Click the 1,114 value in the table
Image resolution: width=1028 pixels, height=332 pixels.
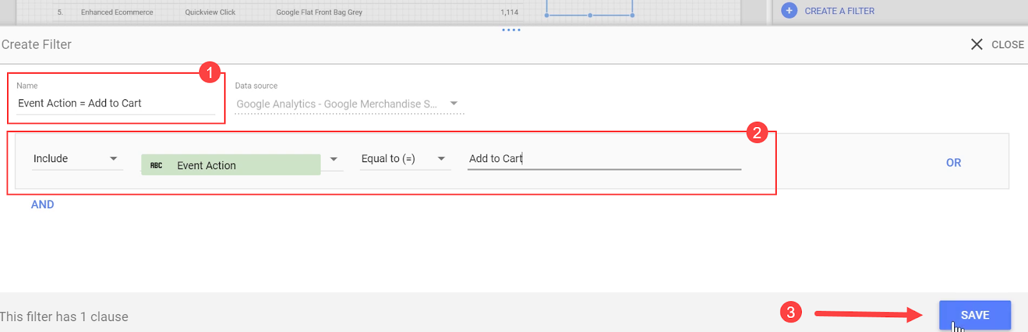(x=510, y=12)
